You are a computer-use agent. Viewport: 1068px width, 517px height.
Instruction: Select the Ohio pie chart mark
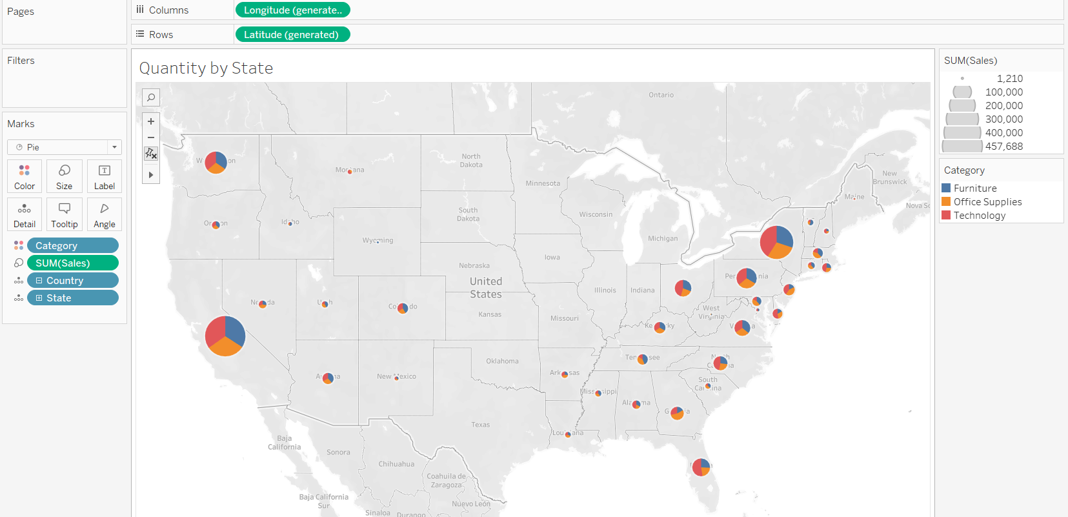click(x=683, y=288)
